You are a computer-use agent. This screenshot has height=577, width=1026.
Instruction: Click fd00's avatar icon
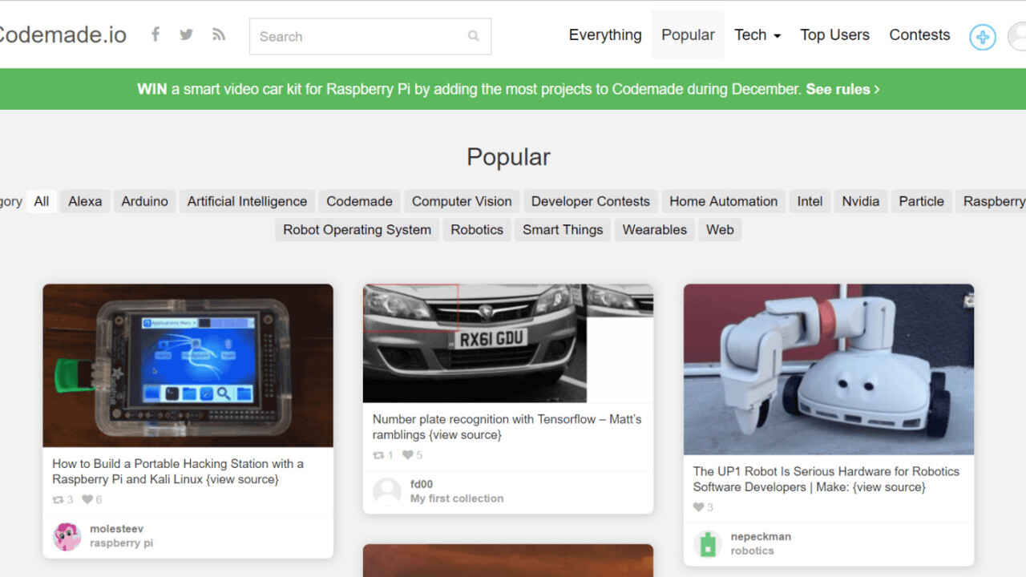point(387,491)
